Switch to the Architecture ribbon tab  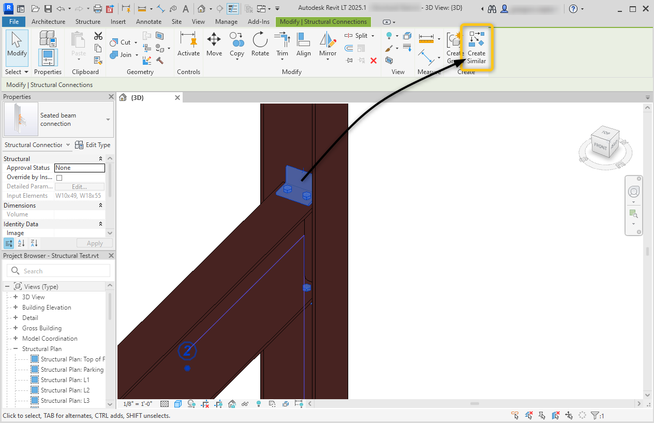coord(48,22)
